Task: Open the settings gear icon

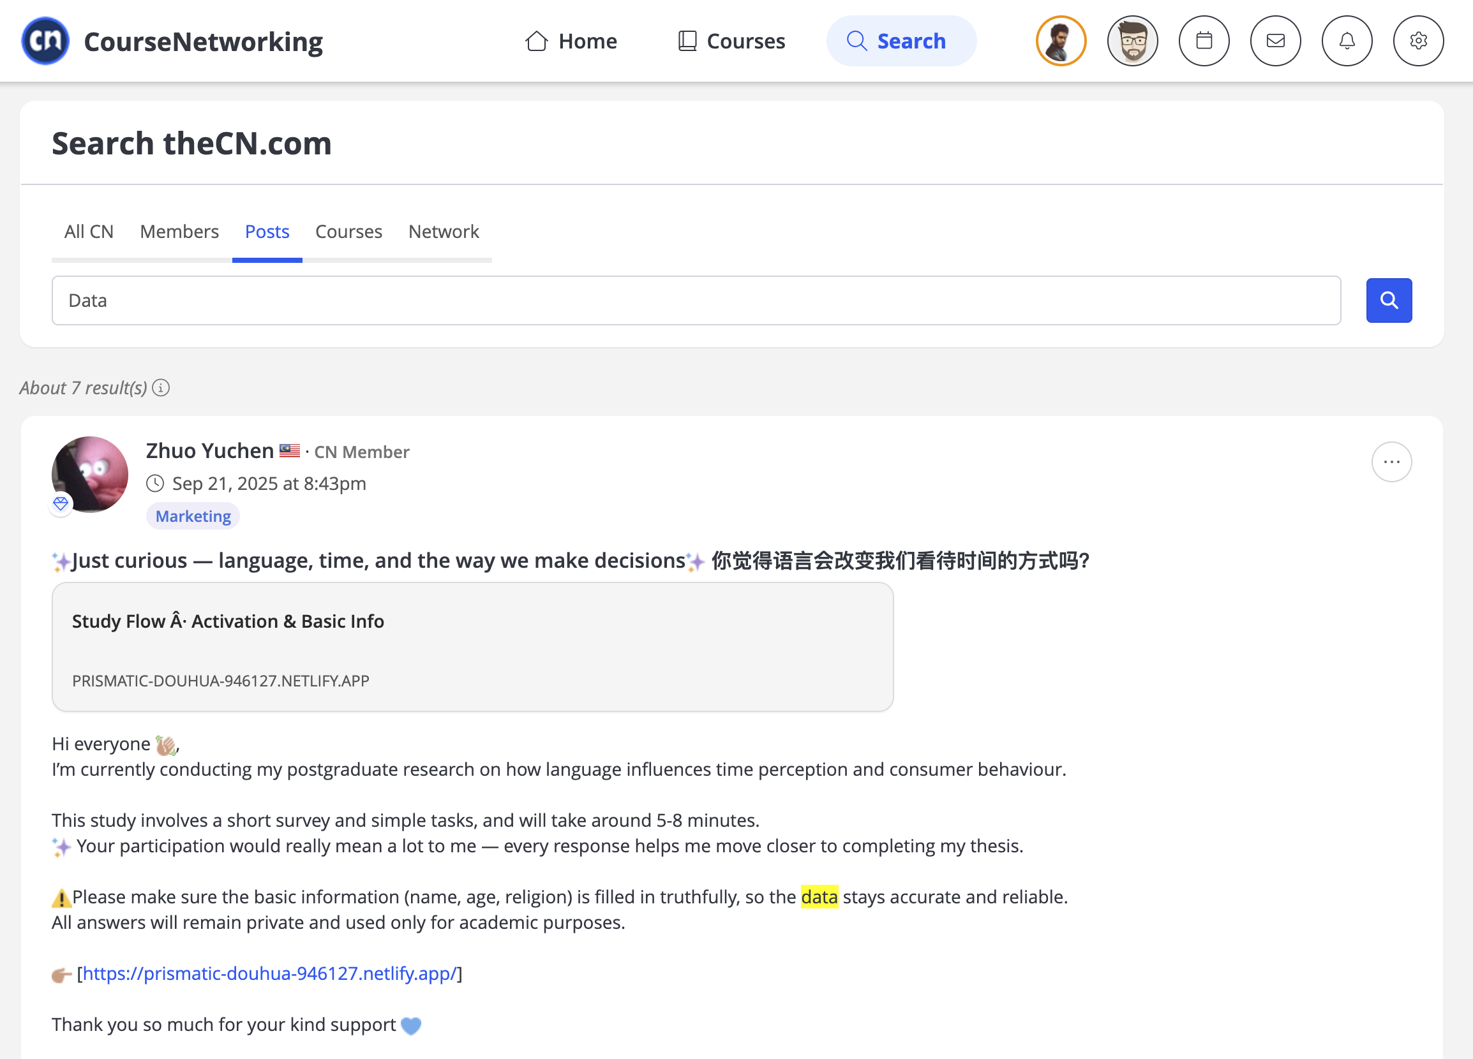Action: pyautogui.click(x=1418, y=41)
